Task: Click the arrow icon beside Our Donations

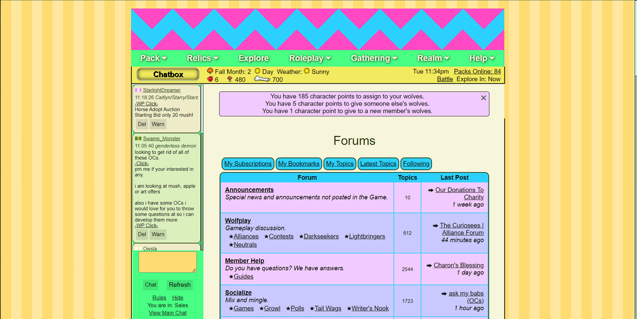Action: pos(431,190)
